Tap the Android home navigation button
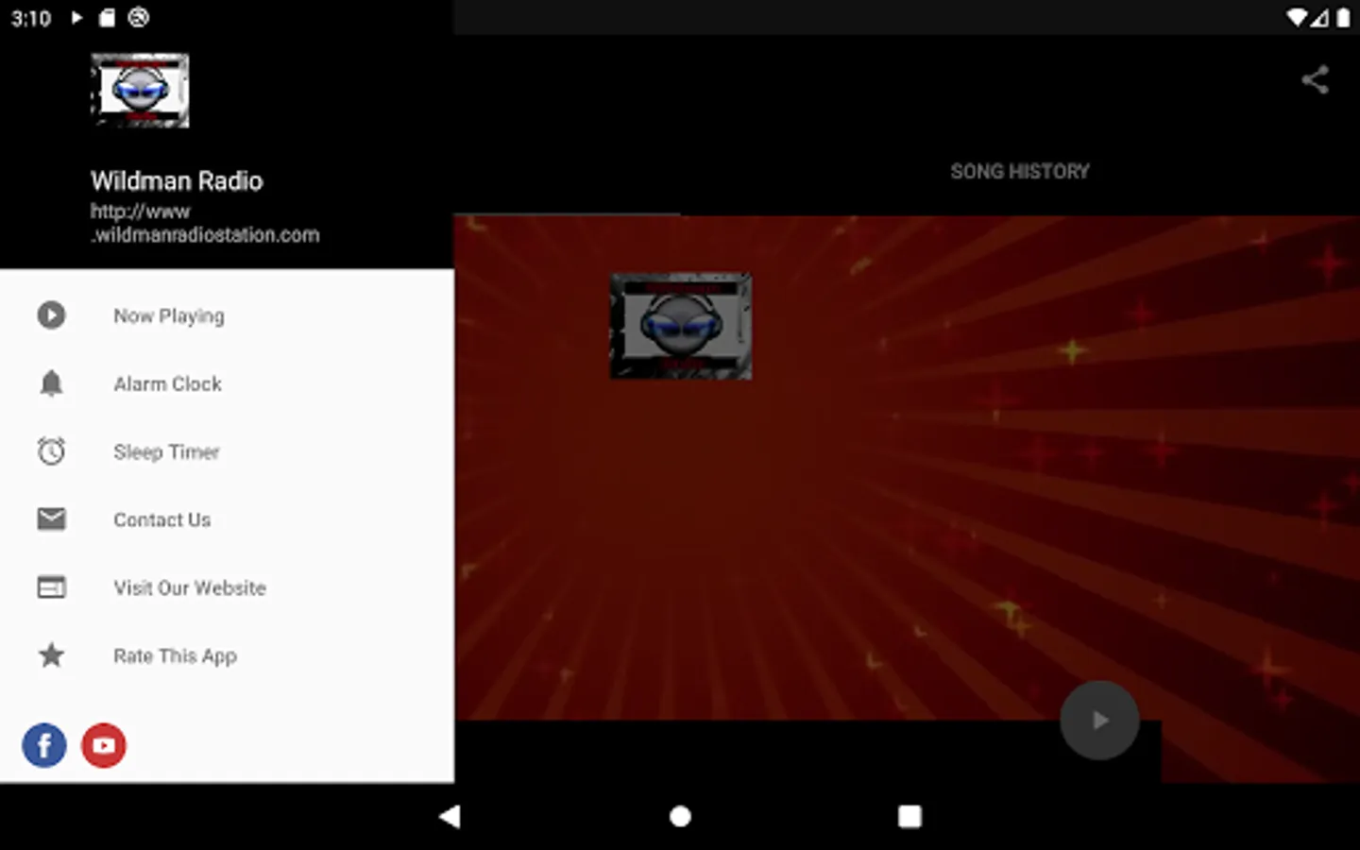The image size is (1360, 850). click(680, 817)
